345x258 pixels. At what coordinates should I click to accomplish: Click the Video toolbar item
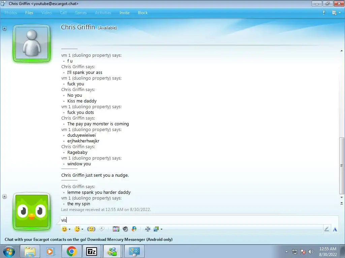[x=46, y=13]
